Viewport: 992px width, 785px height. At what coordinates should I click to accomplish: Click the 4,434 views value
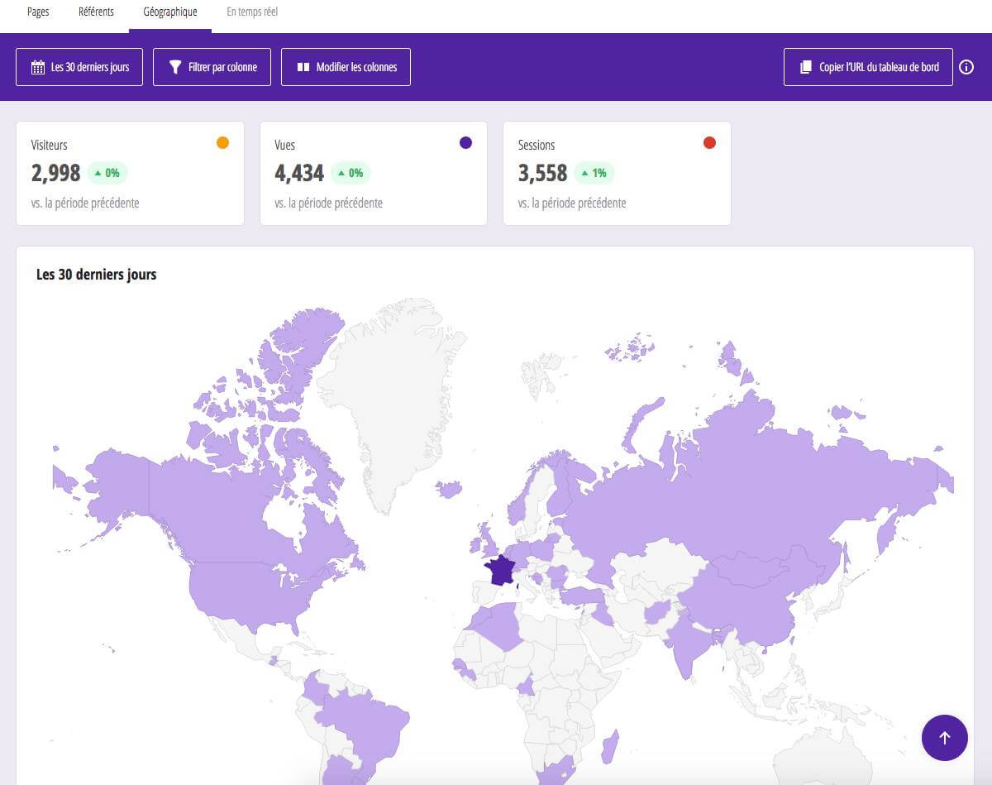pos(299,173)
